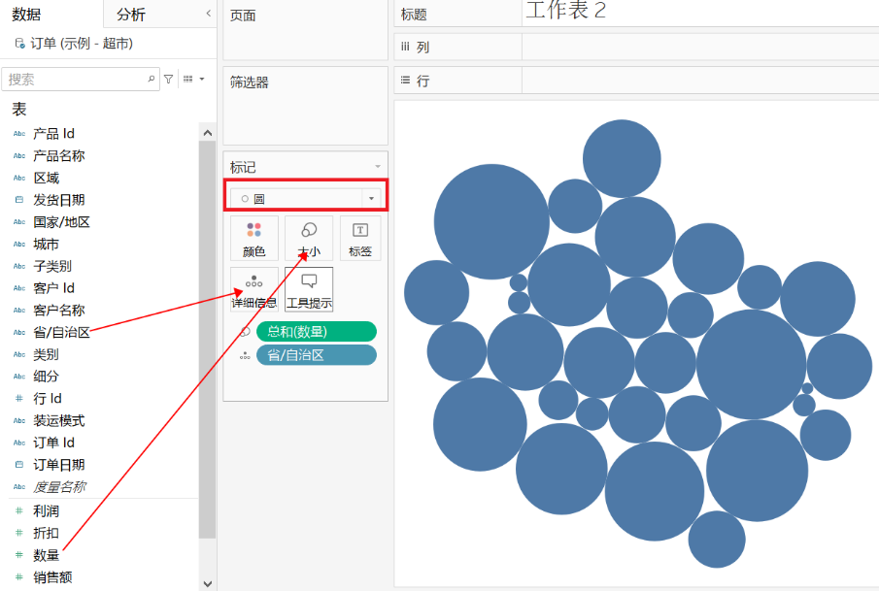Click the field list scrollbar thumb
This screenshot has width=879, height=591.
(x=208, y=340)
